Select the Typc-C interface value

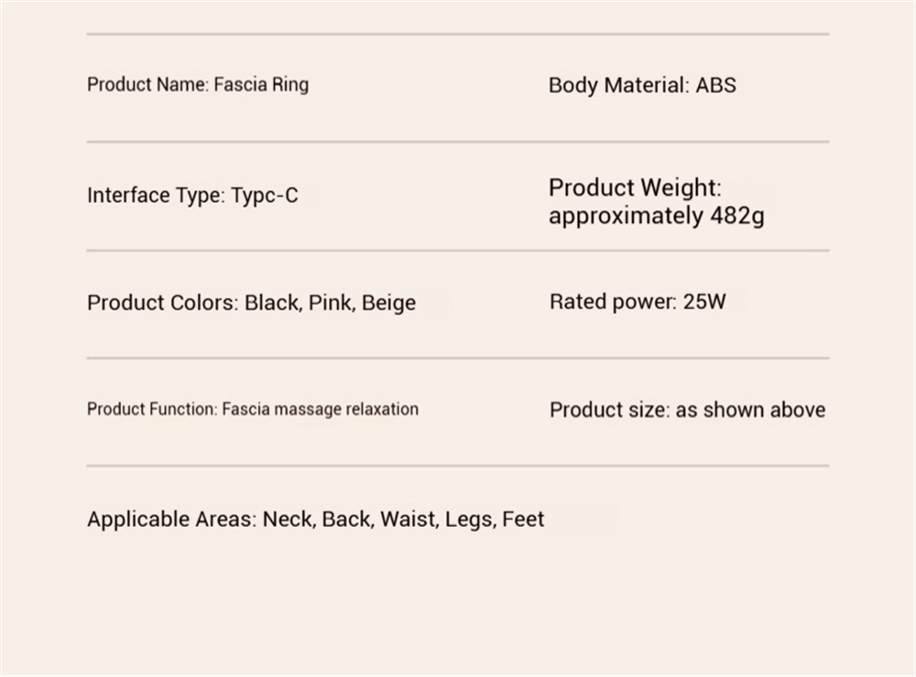pos(264,195)
